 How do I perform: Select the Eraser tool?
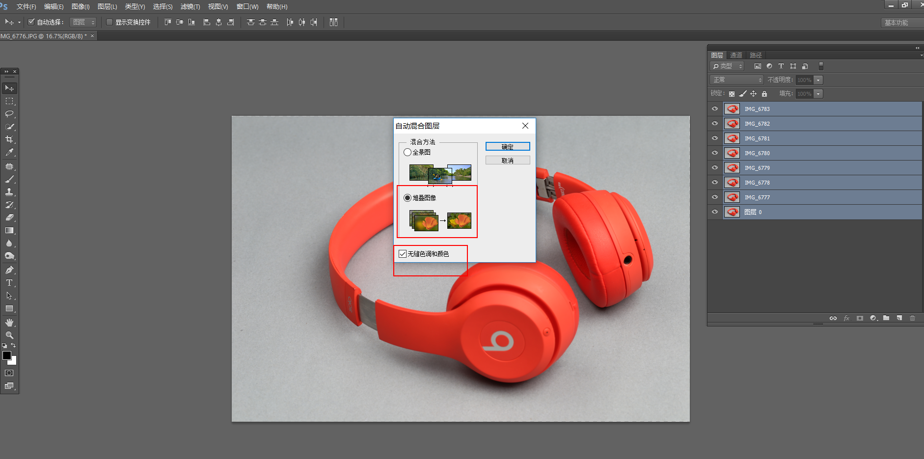tap(9, 217)
